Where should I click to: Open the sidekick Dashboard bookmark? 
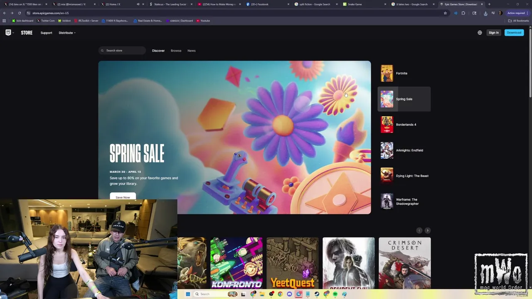(x=179, y=20)
